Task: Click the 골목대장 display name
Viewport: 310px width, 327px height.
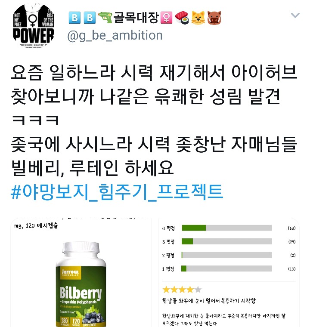Action: pyautogui.click(x=136, y=18)
